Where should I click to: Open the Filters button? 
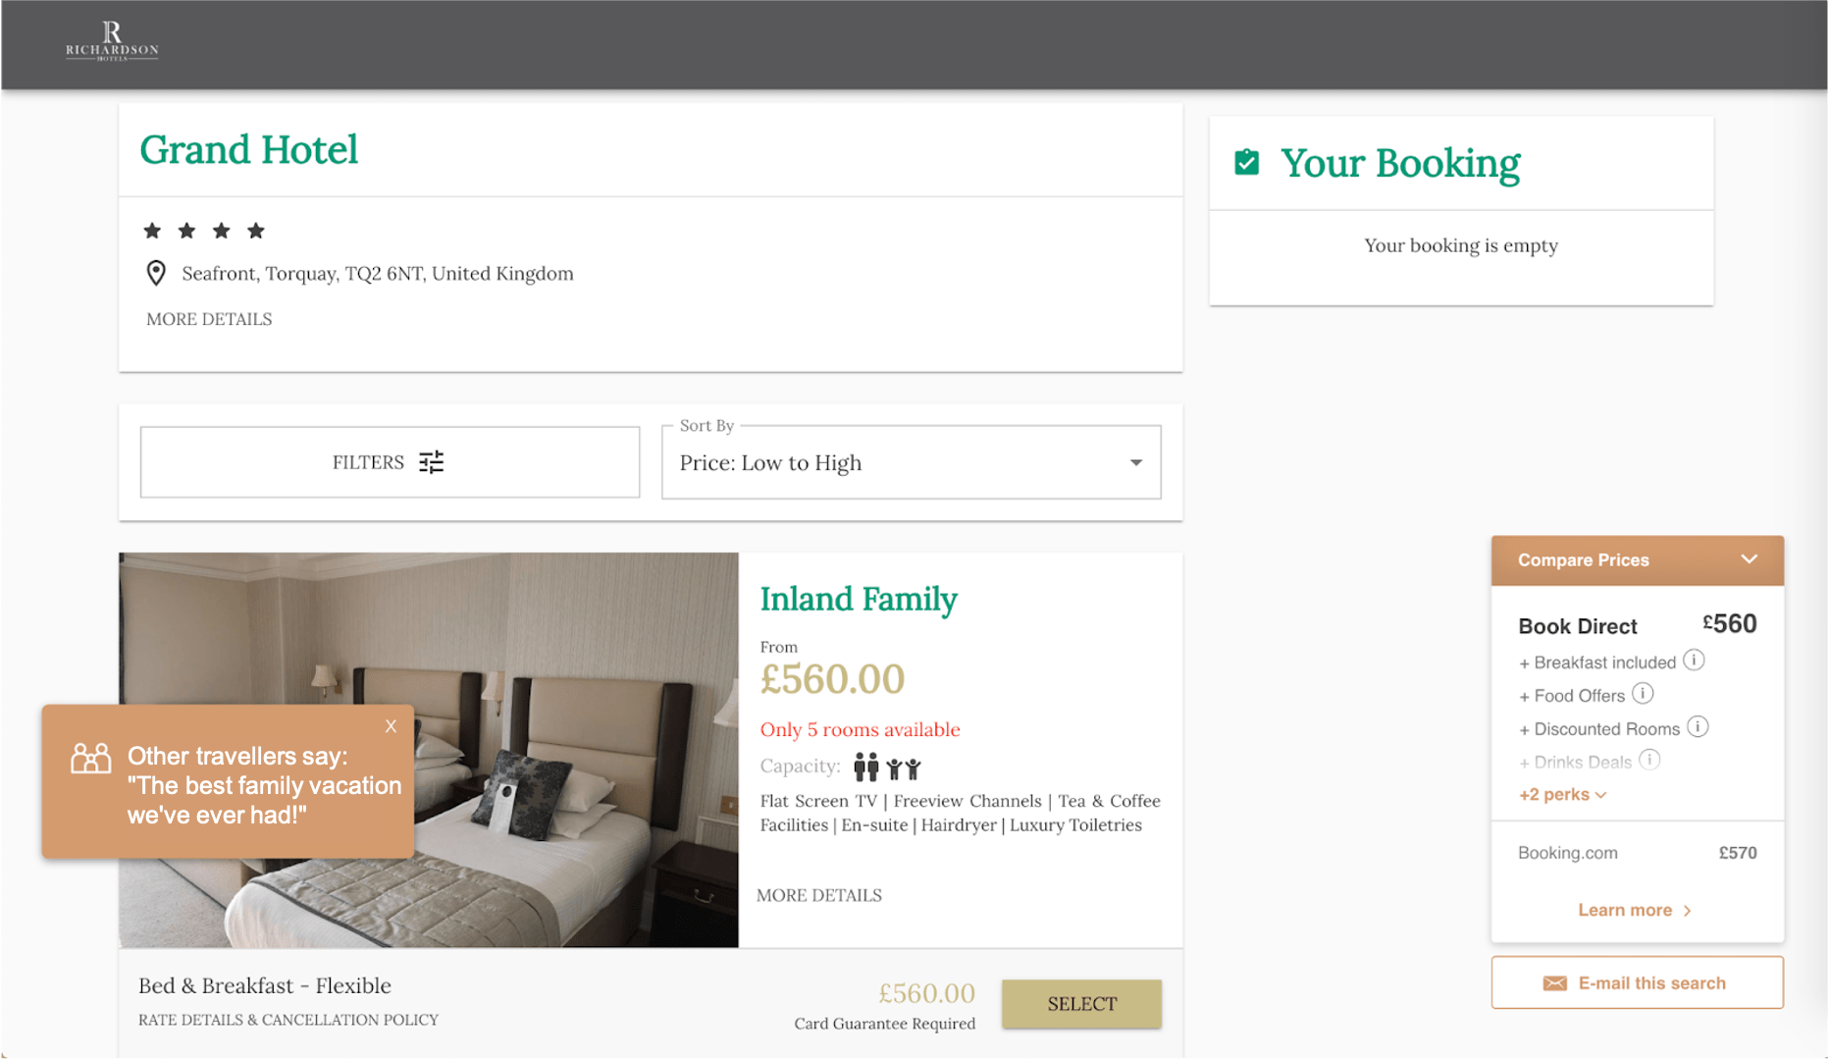pos(390,462)
